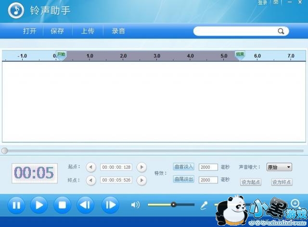Click 设为终点 button
Screen dimensions: 308x227
tap(282, 182)
